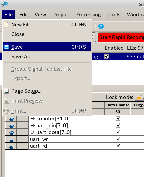Click the uart_rd signal type icon
144x177 pixels.
11,146
